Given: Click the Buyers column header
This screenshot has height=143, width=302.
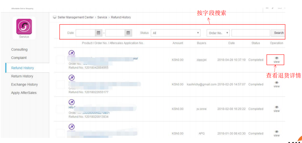Looking at the screenshot, I should coord(202,43).
